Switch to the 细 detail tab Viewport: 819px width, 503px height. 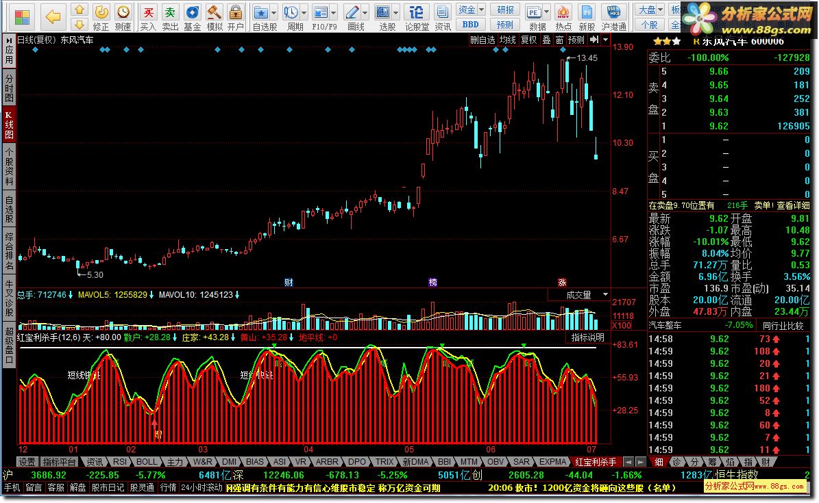[x=659, y=462]
